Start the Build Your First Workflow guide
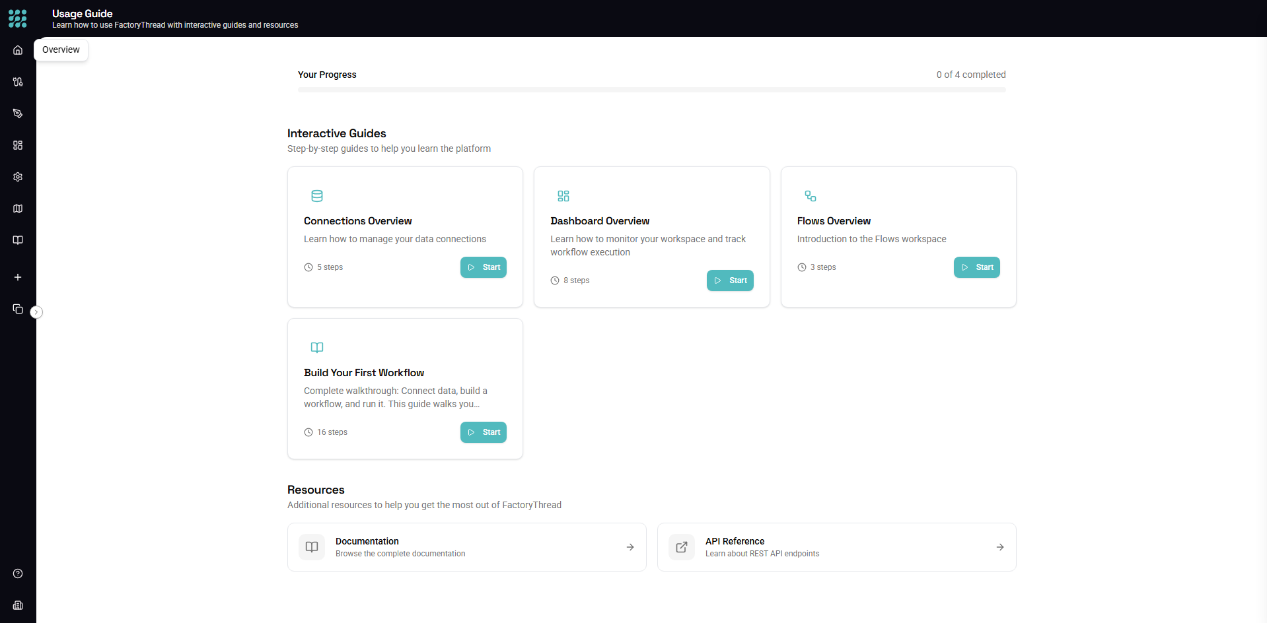1267x623 pixels. click(x=484, y=432)
